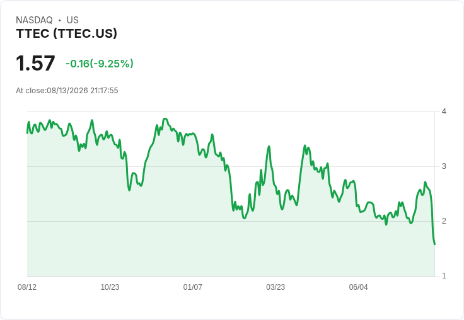The width and height of the screenshot is (464, 320).
Task: Click the sharp price spike near 03/23
Action: (269, 146)
